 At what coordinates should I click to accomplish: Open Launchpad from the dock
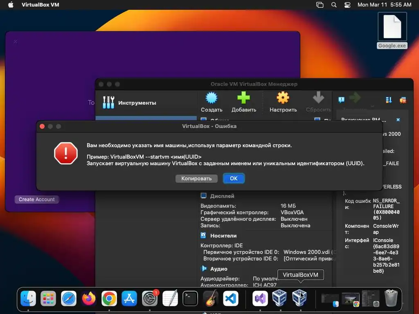[x=48, y=298]
